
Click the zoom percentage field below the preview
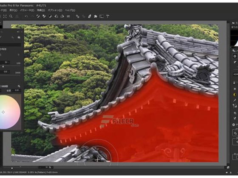click(x=46, y=167)
